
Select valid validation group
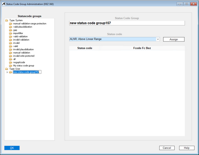tap(20, 36)
